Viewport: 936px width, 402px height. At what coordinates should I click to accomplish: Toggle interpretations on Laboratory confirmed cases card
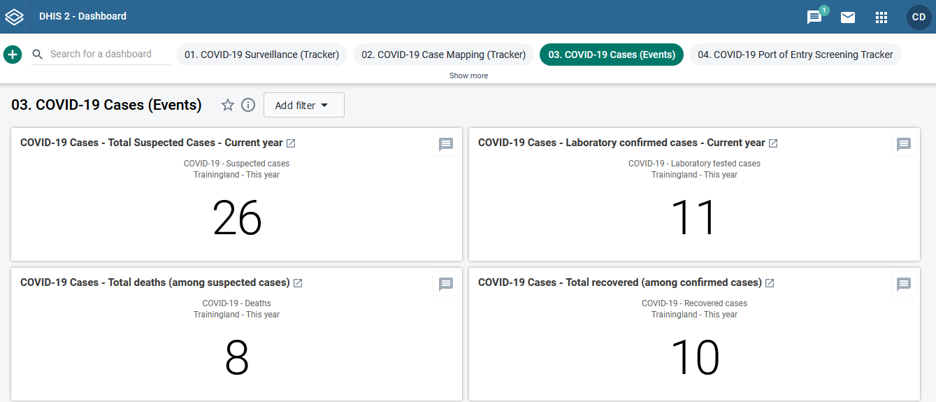tap(904, 144)
